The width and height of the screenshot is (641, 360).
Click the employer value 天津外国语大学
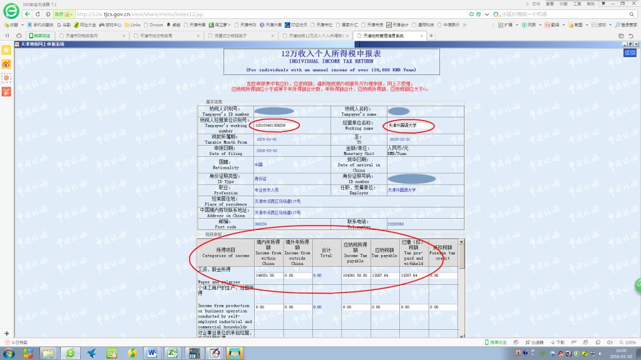click(x=402, y=190)
